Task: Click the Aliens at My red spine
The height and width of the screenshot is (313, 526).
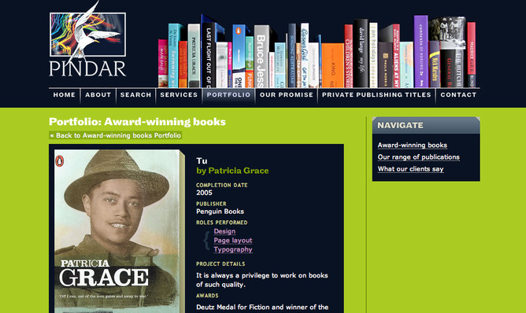Action: coord(396,56)
